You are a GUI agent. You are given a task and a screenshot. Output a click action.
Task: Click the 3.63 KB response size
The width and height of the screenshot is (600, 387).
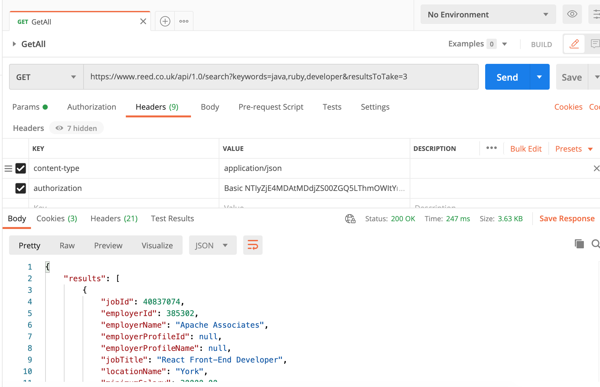(x=510, y=219)
